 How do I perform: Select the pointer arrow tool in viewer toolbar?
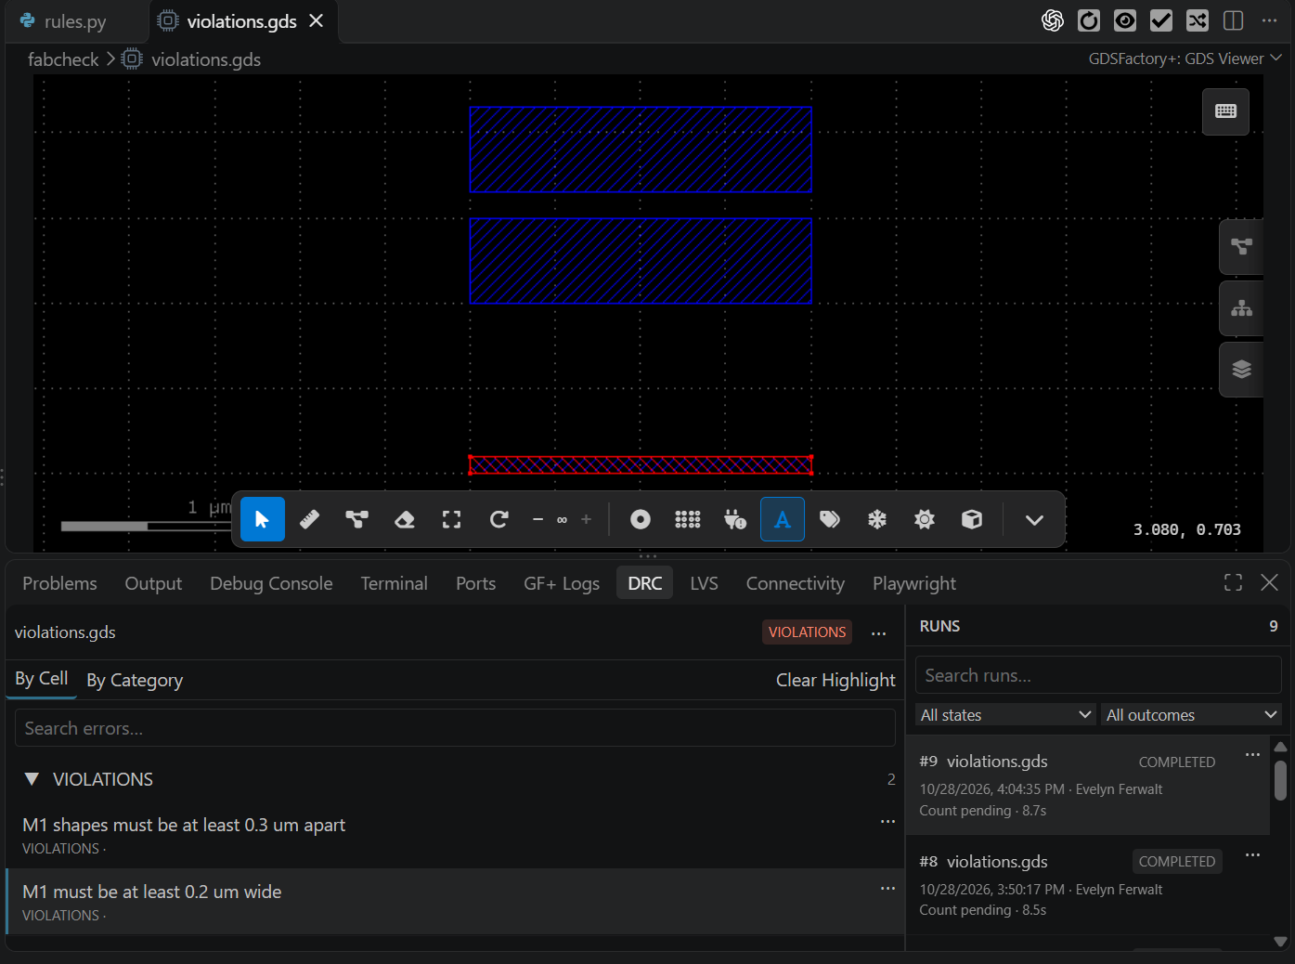262,519
